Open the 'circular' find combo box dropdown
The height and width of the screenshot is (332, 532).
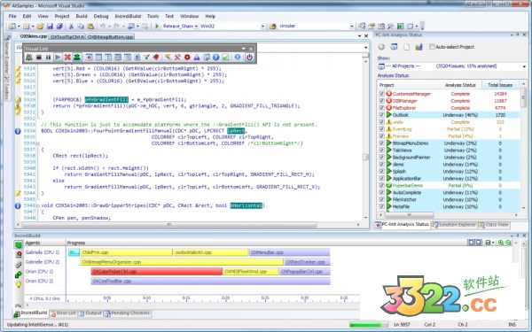(351, 26)
